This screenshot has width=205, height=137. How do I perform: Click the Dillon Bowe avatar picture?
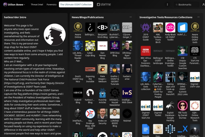(5, 4)
